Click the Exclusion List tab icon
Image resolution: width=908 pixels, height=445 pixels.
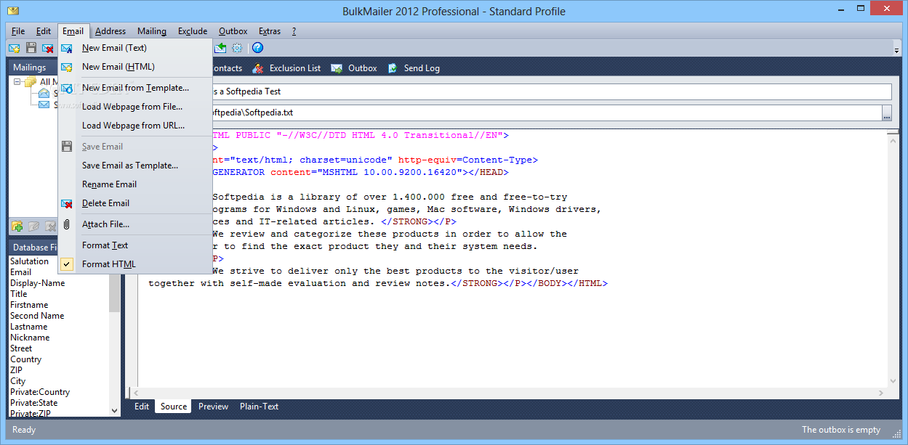point(258,68)
